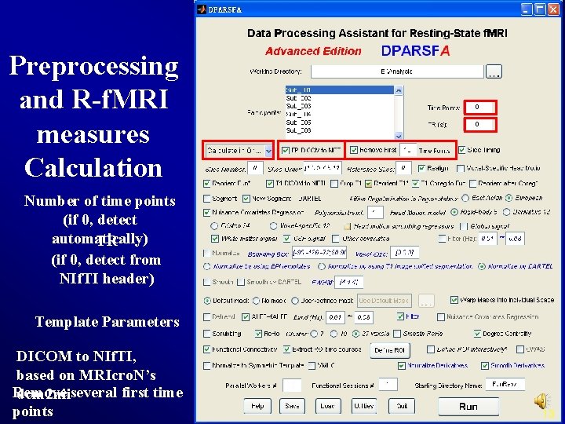Screen dimensions: 565x424
Task: Select Normalize by using DARTEL
Action: click(x=481, y=266)
